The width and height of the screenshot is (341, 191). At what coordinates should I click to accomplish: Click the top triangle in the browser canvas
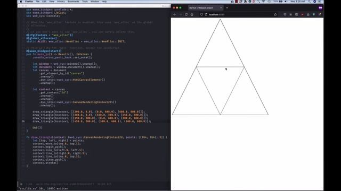click(220, 51)
